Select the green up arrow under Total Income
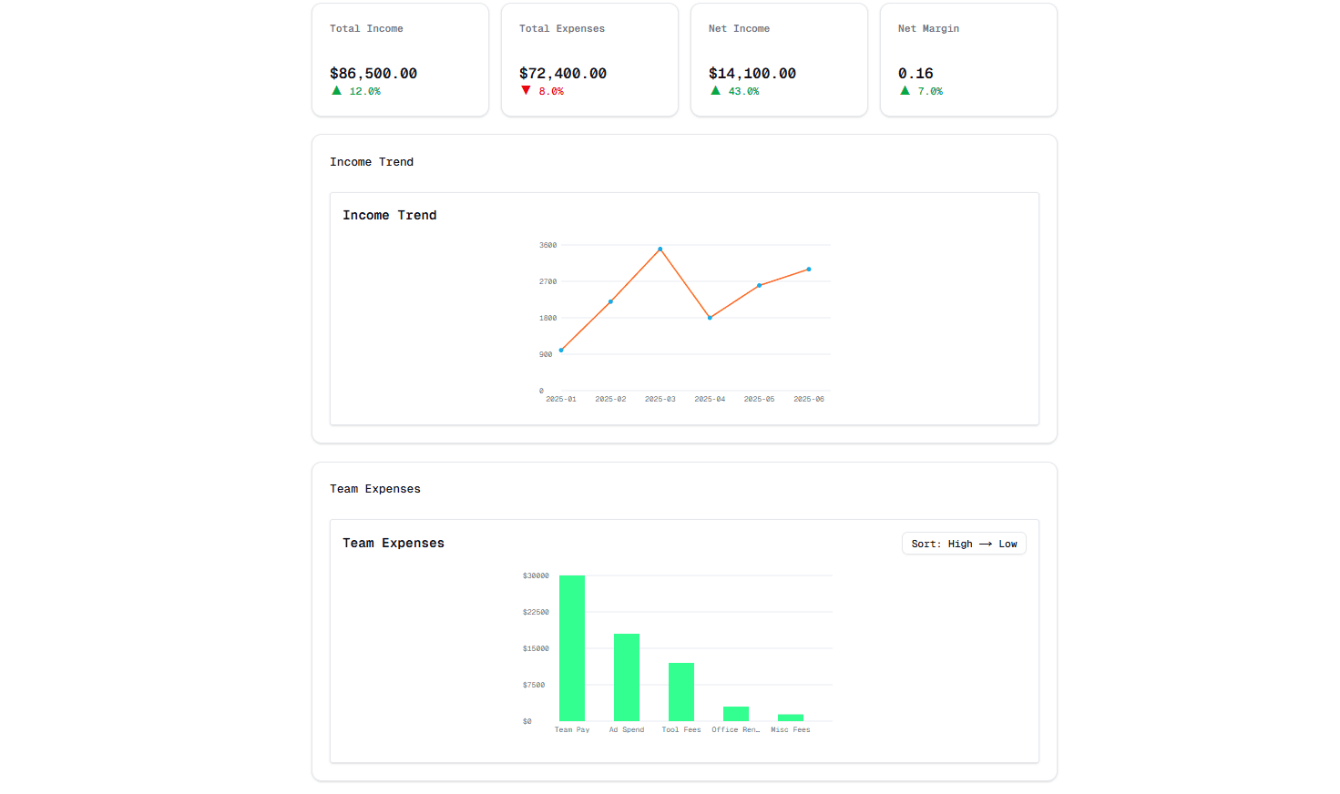The width and height of the screenshot is (1340, 794). point(337,90)
